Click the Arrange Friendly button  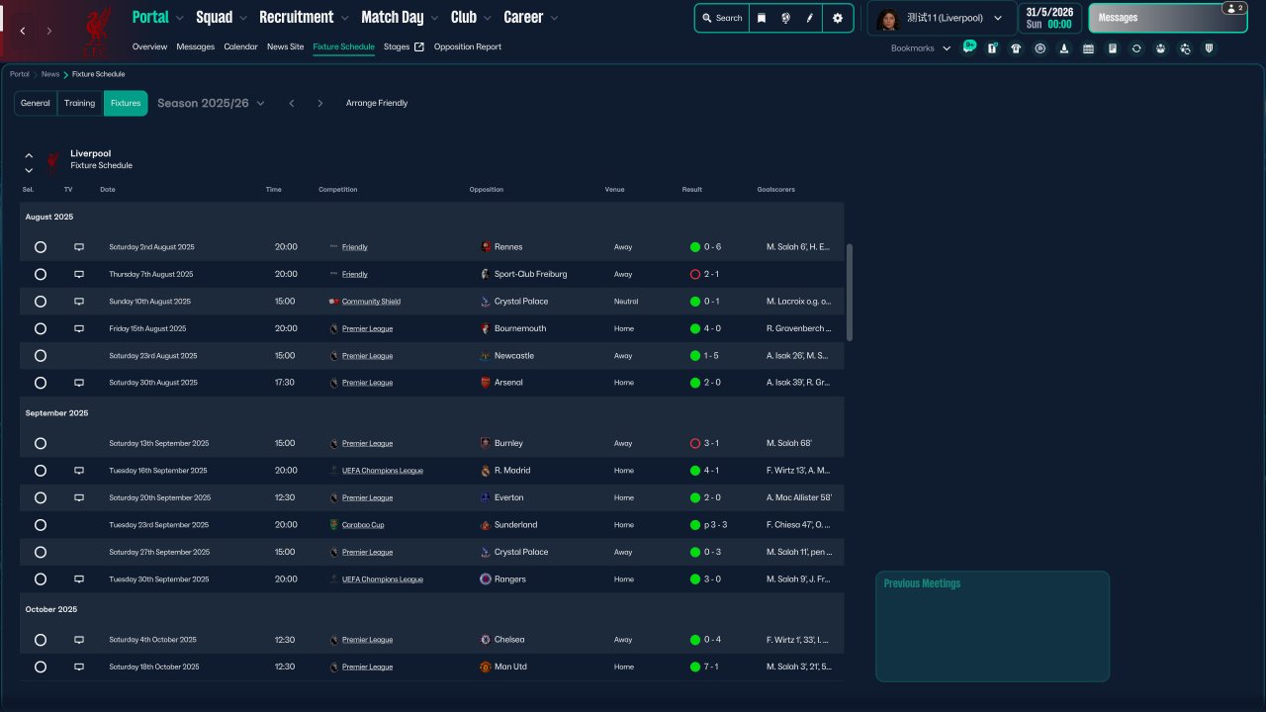[x=376, y=103]
